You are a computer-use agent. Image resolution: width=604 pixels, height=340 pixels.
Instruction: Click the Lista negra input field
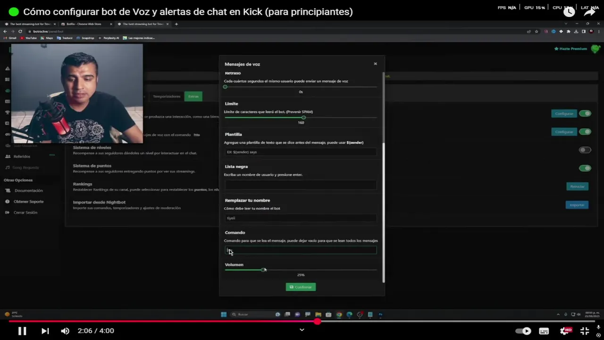pyautogui.click(x=301, y=185)
